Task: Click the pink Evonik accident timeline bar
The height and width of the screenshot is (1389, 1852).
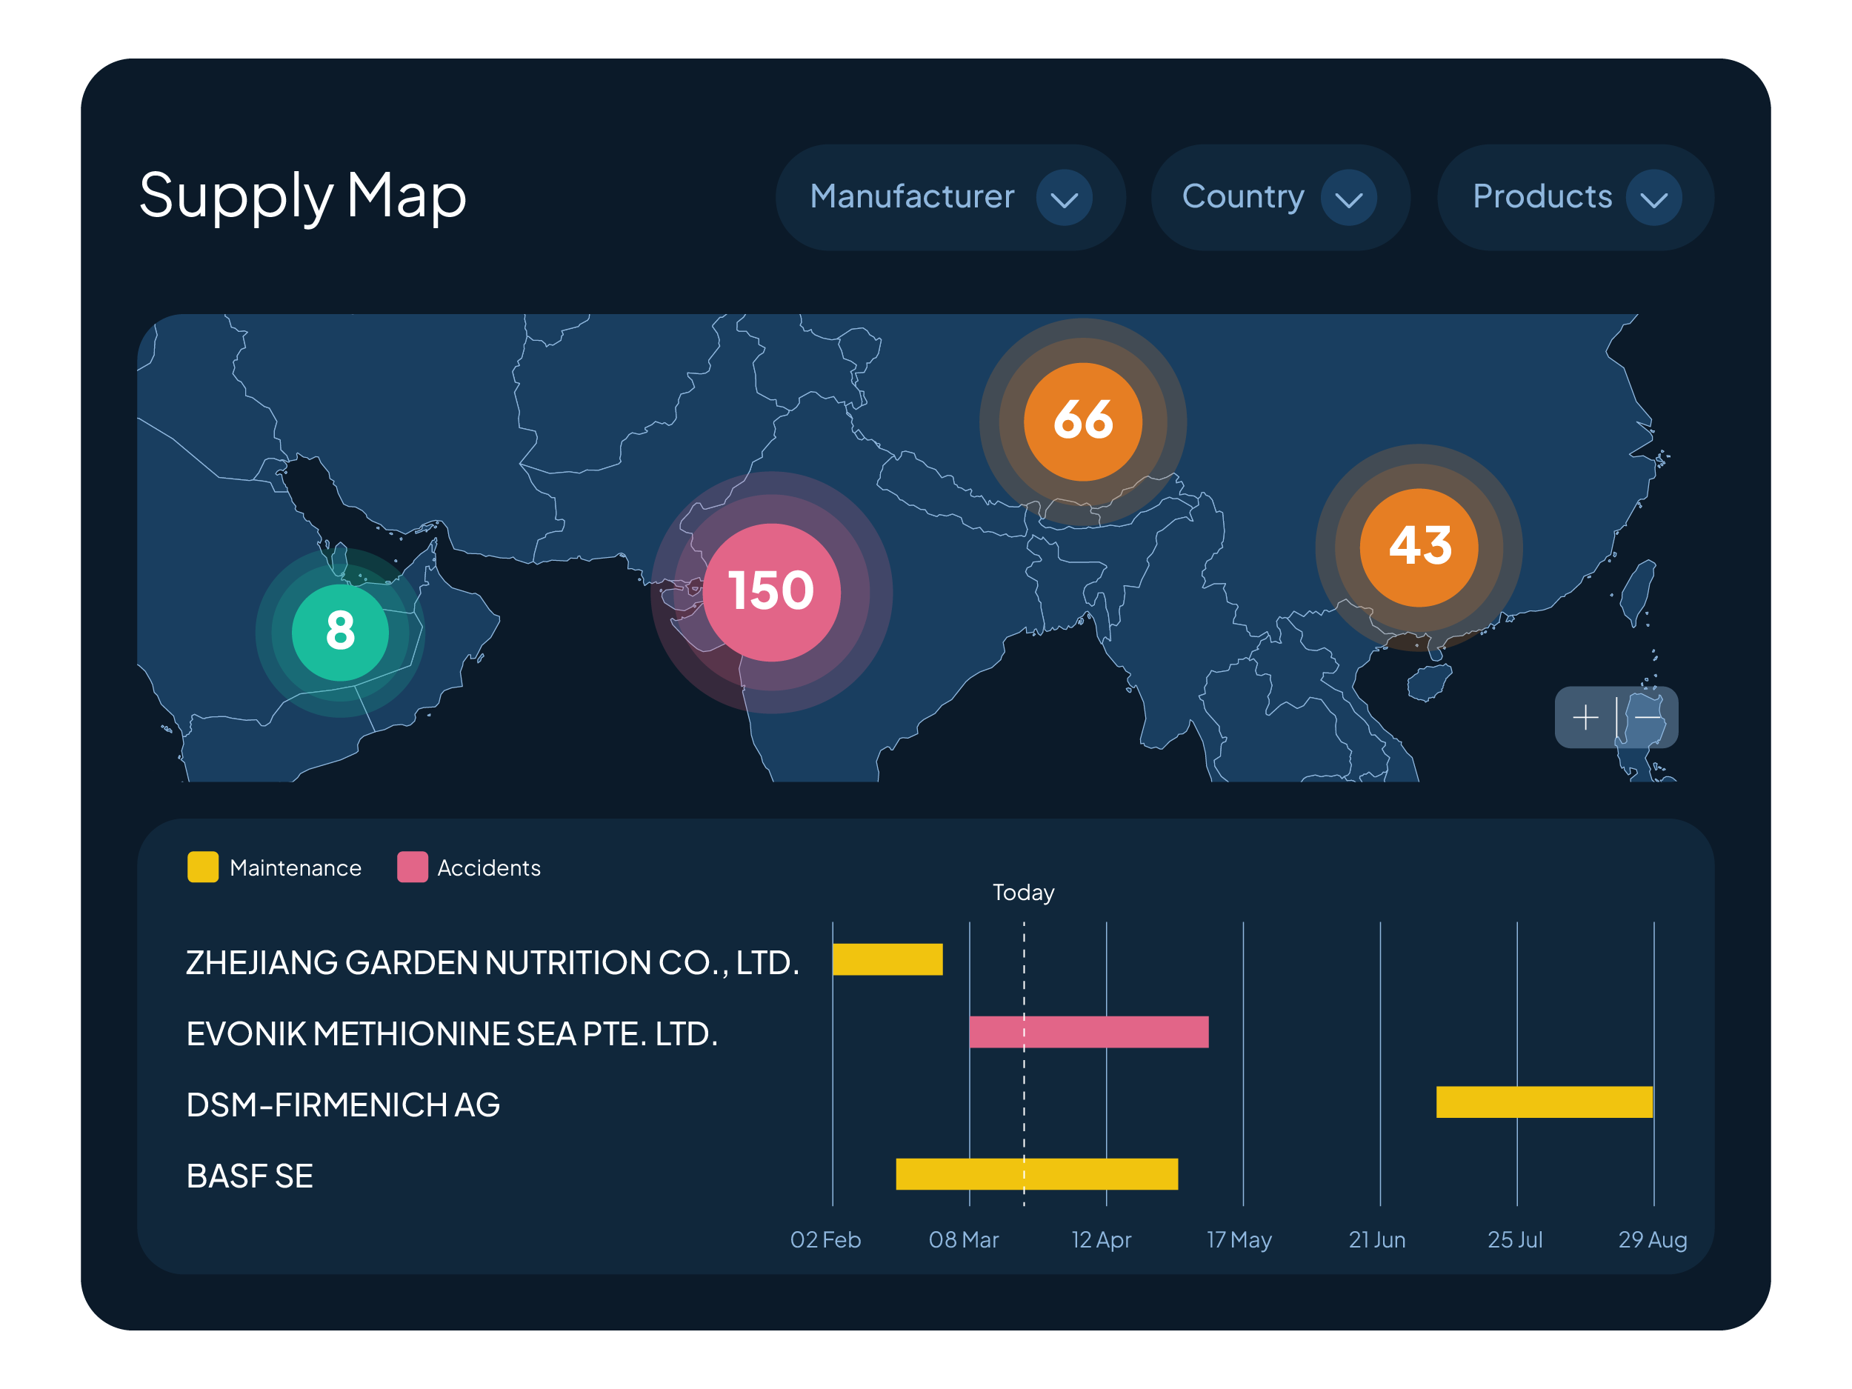Action: [1087, 1031]
